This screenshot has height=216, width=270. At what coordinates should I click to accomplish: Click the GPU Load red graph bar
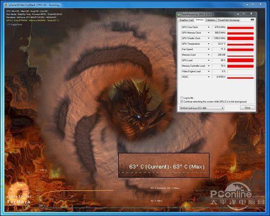[240, 60]
